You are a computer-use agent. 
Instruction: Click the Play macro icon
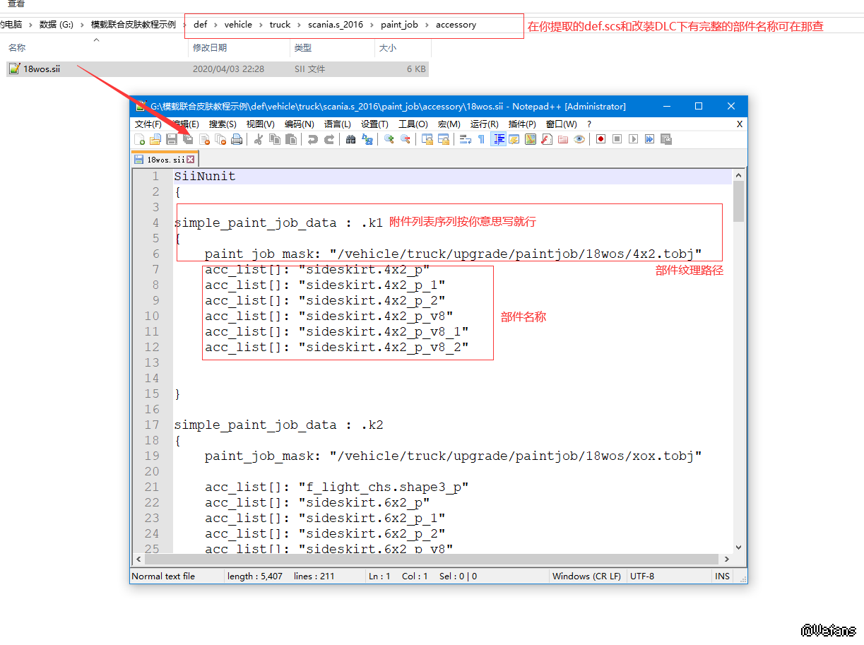pyautogui.click(x=633, y=139)
